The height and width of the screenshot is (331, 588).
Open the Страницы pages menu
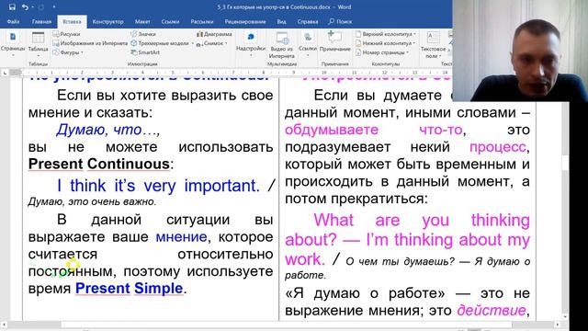coord(13,44)
